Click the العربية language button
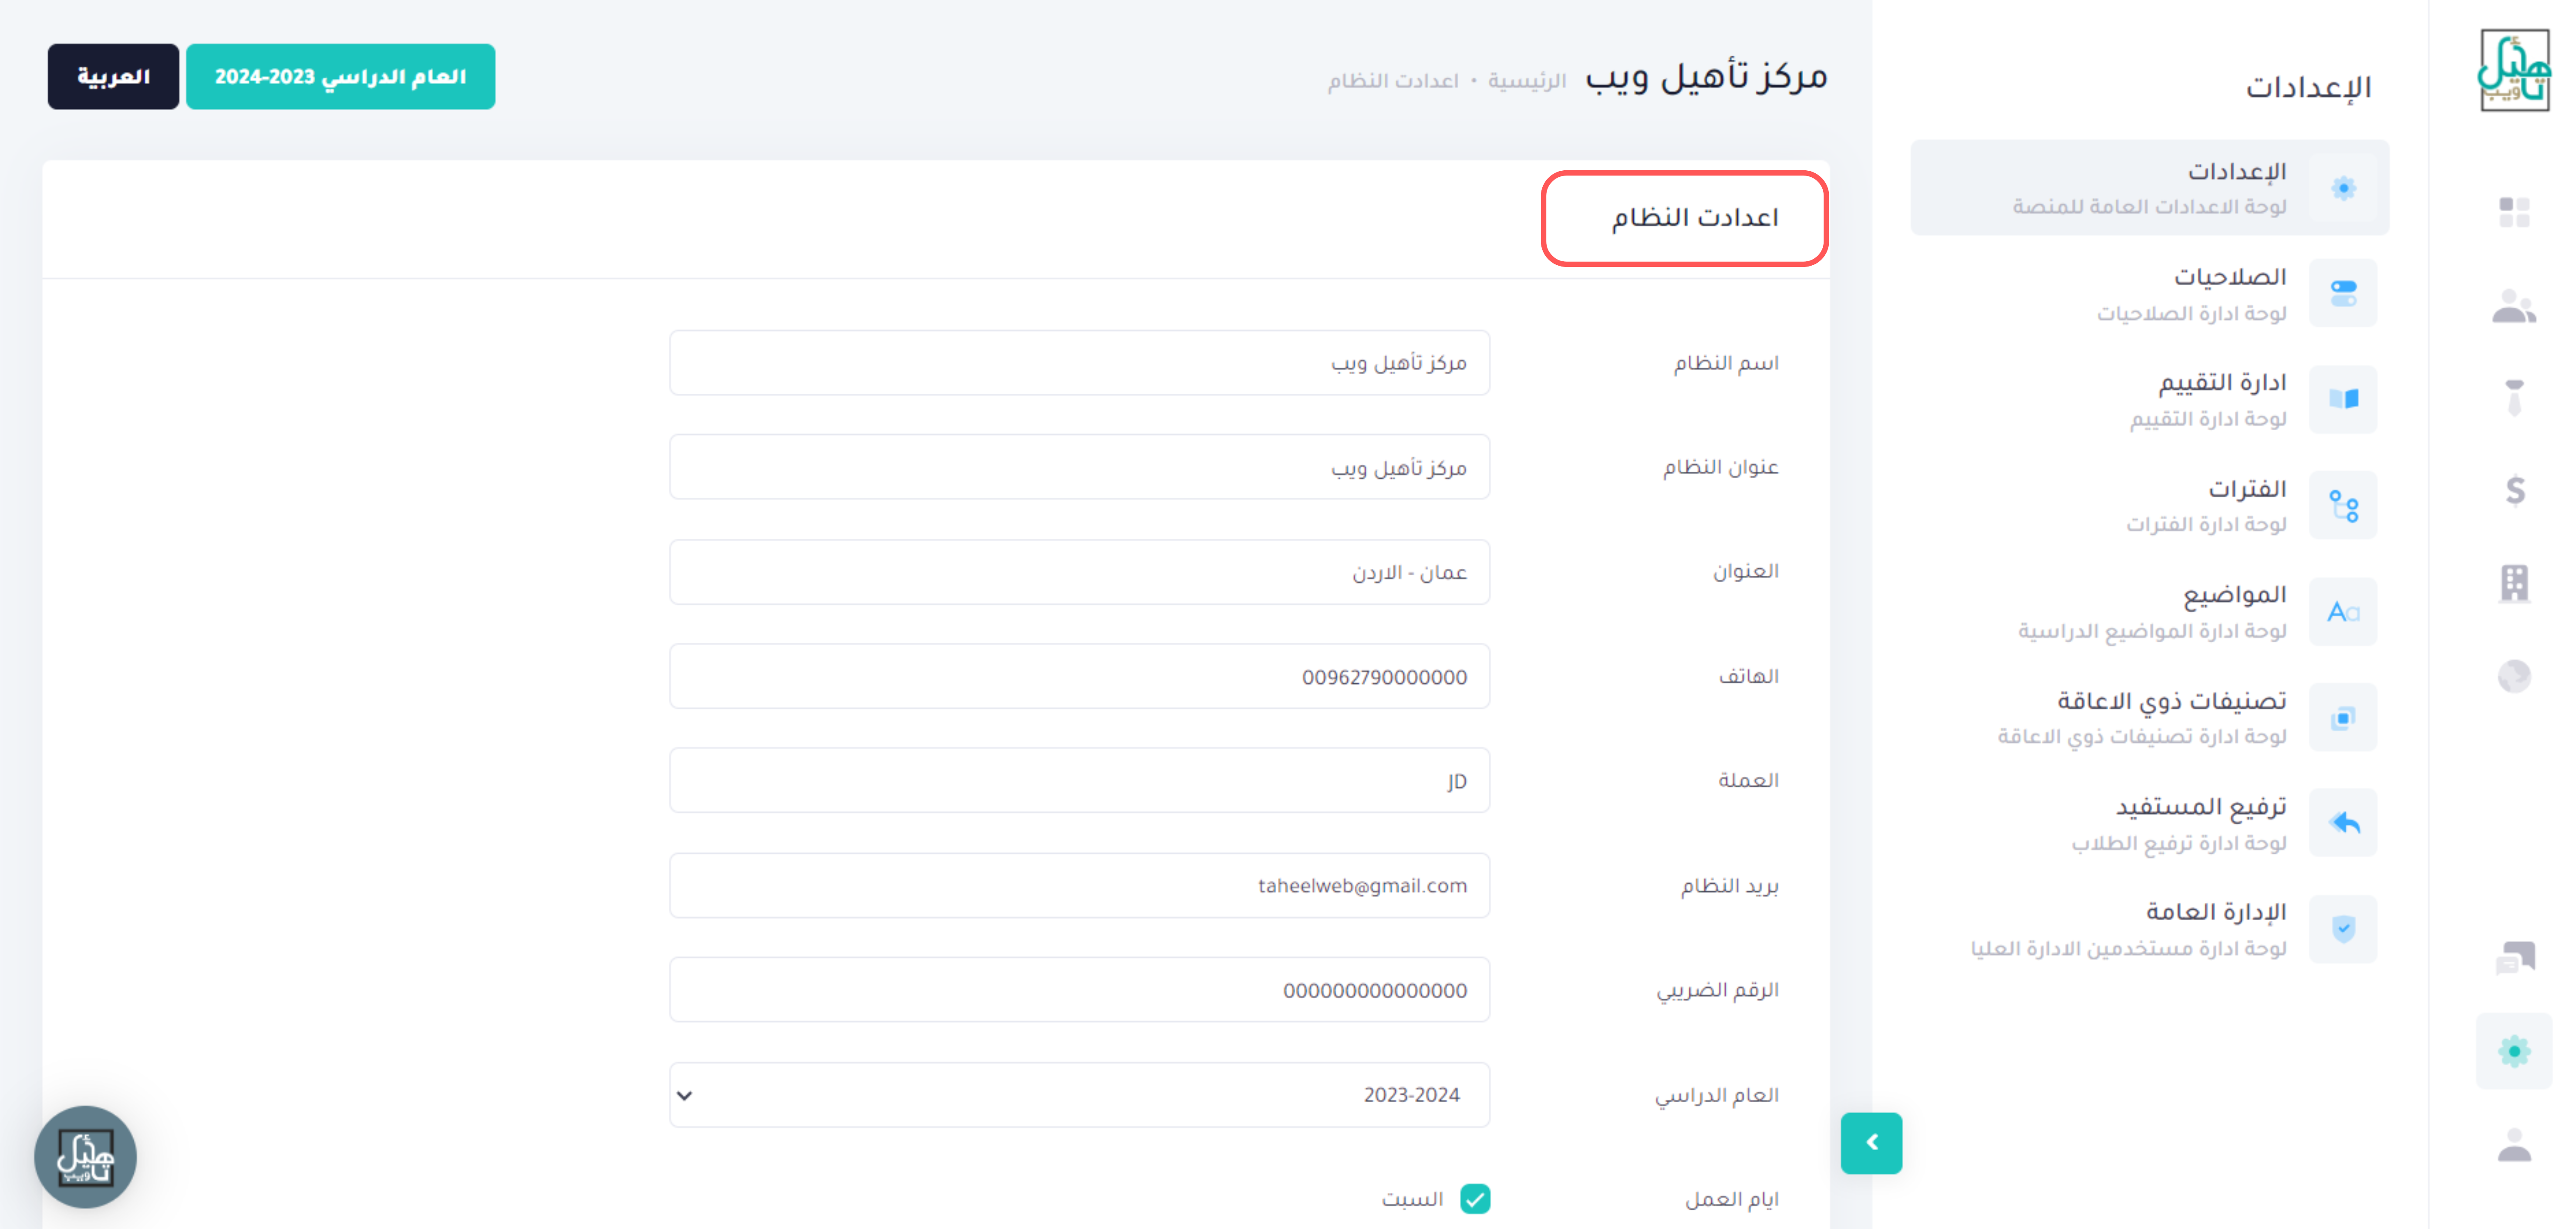The width and height of the screenshot is (2576, 1229). point(113,76)
